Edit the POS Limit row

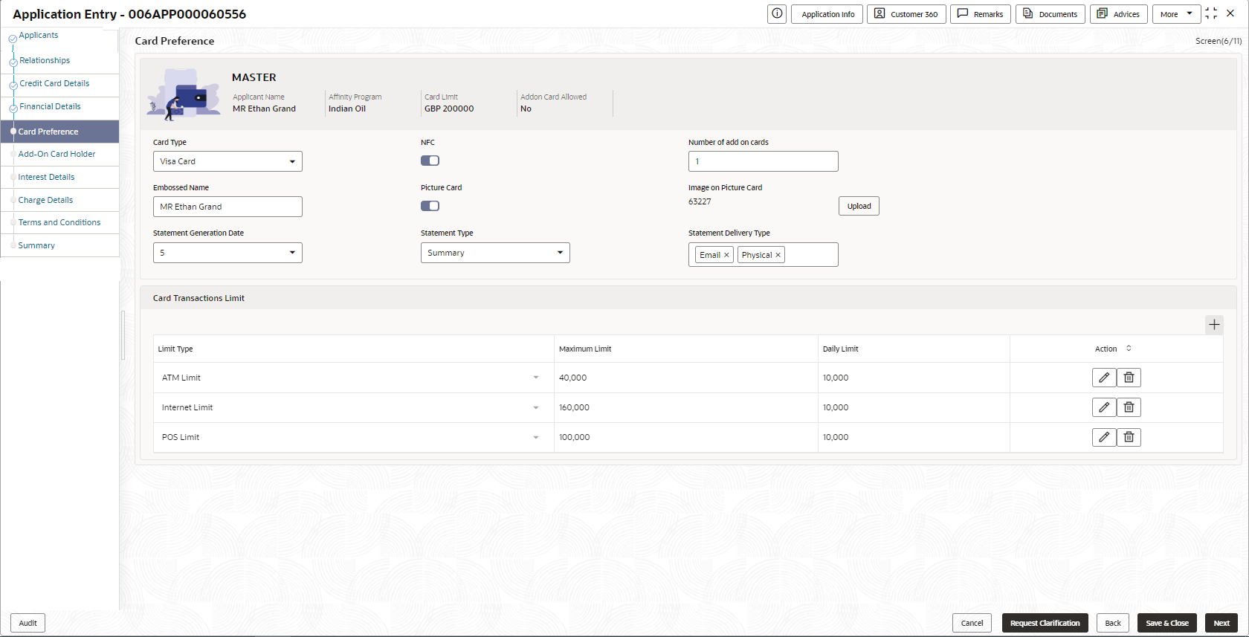pos(1104,437)
